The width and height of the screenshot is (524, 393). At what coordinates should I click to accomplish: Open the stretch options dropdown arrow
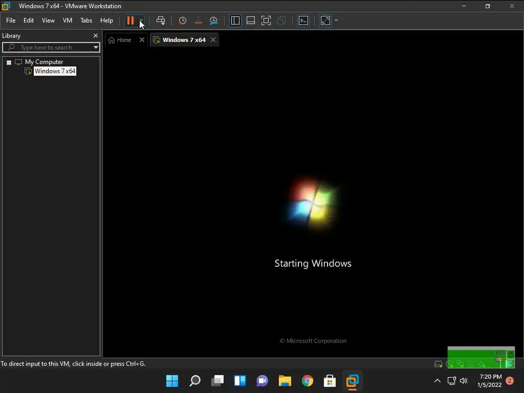point(336,20)
